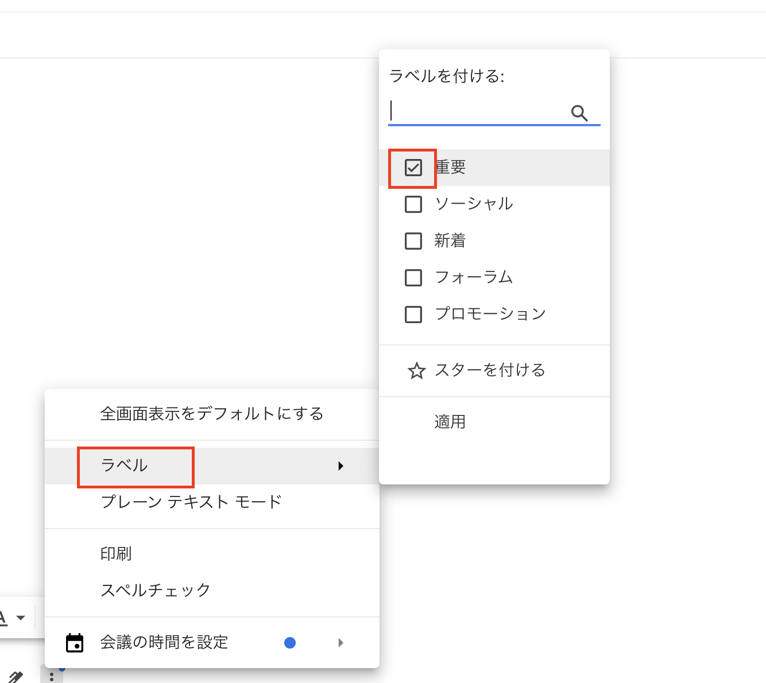
Task: Click the search magnifier icon in label panel
Action: point(579,113)
